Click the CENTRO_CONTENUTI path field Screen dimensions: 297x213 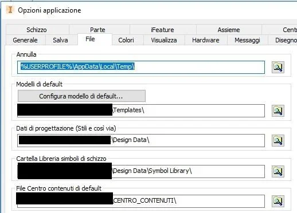(141, 201)
